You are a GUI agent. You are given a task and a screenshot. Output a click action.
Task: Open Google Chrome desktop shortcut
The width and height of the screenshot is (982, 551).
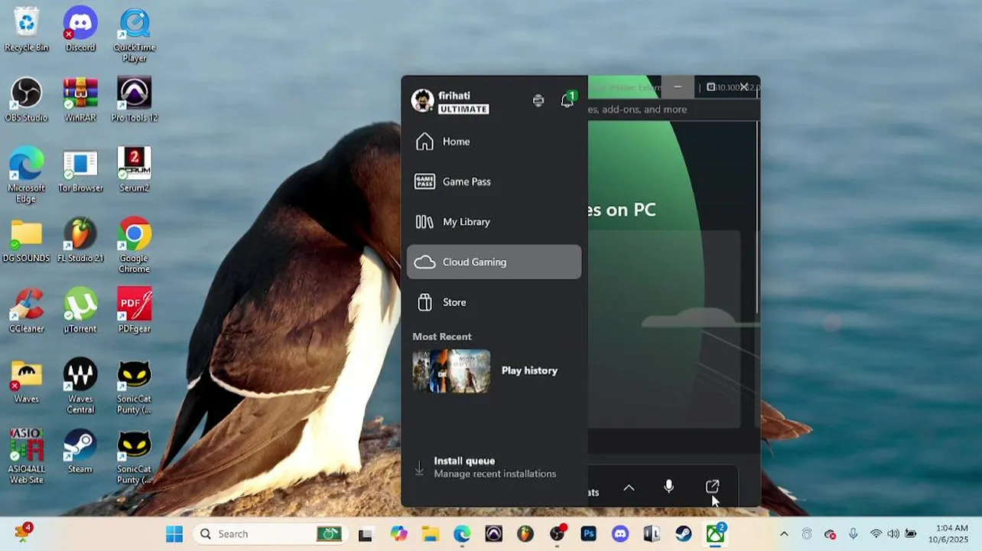click(x=135, y=246)
